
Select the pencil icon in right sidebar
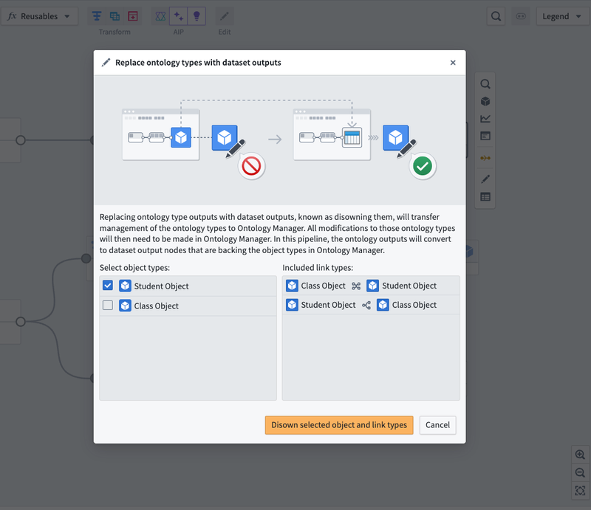(x=485, y=179)
